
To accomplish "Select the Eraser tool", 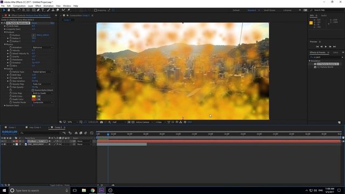I will click(x=58, y=10).
